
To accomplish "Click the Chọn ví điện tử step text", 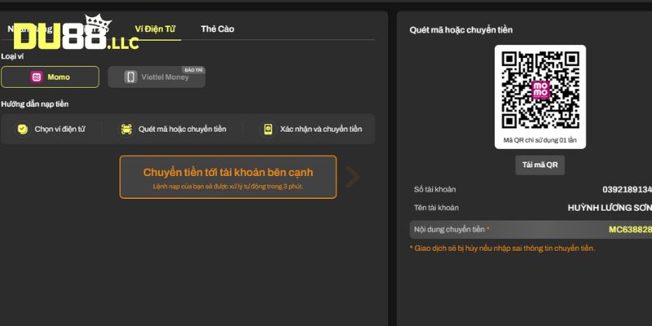I will (59, 130).
